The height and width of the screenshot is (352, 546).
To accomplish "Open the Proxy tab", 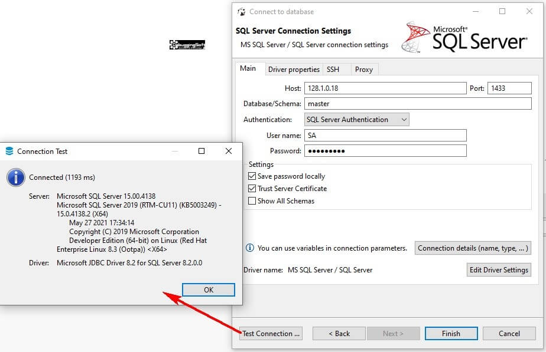I will coord(364,70).
